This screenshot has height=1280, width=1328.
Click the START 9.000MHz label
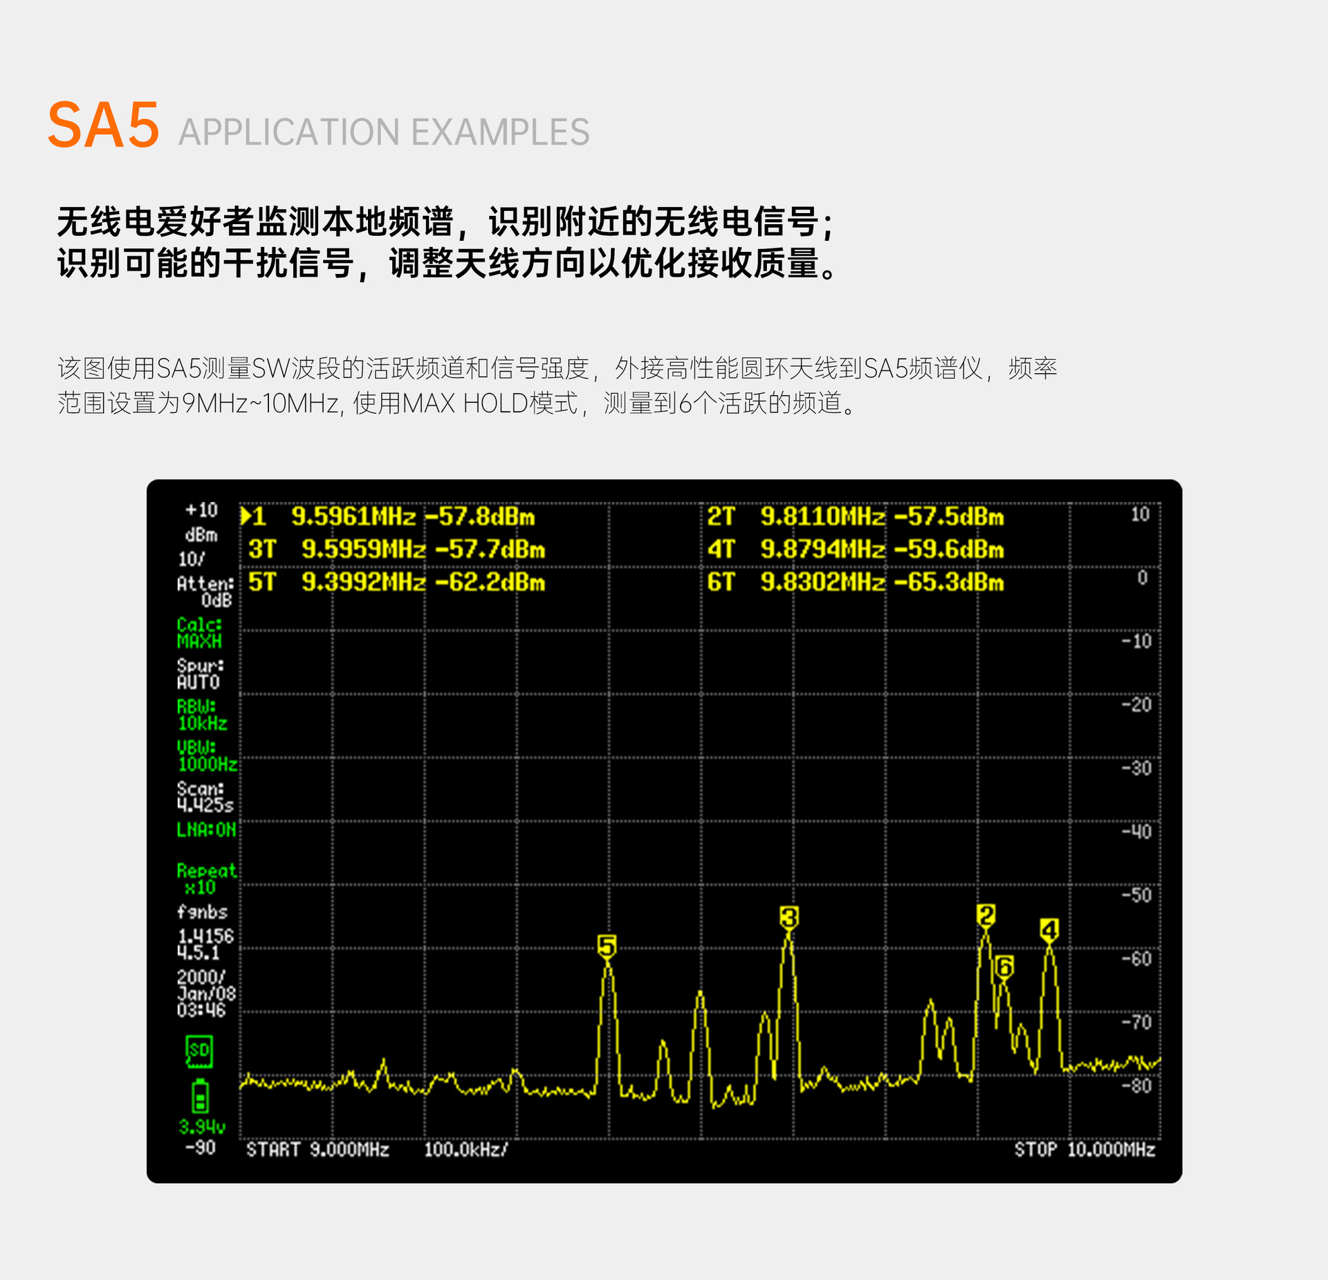[x=317, y=1149]
